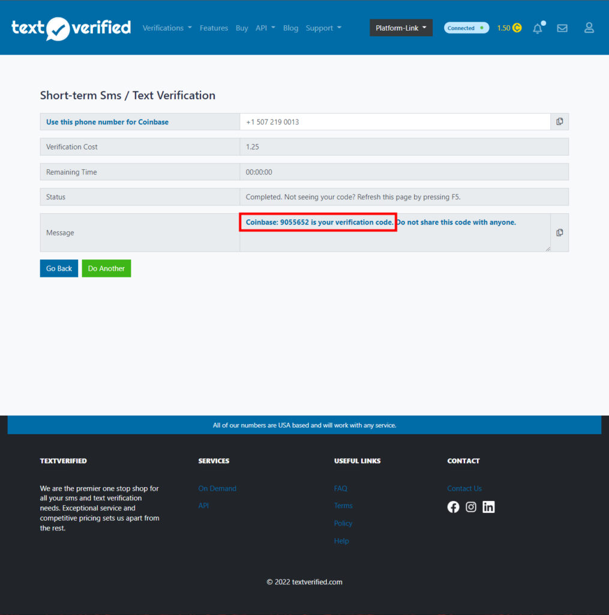Viewport: 609px width, 615px height.
Task: Click the Do Another button
Action: pos(106,268)
